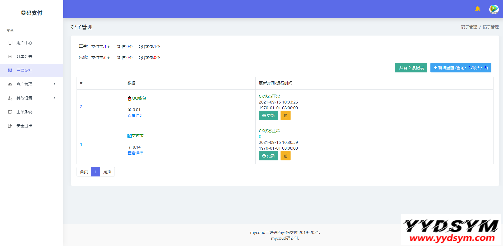This screenshot has width=503, height=246.
Task: View details of the QQ钱包 entry
Action: (135, 116)
